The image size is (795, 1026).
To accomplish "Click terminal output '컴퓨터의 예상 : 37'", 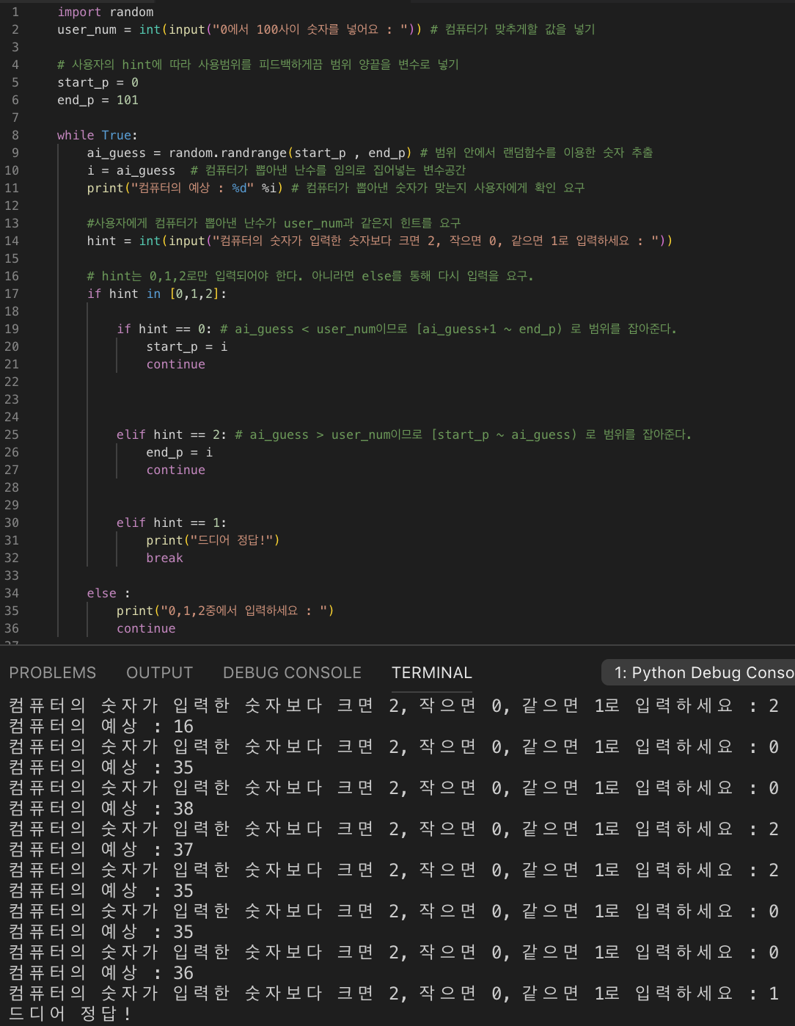I will (101, 850).
